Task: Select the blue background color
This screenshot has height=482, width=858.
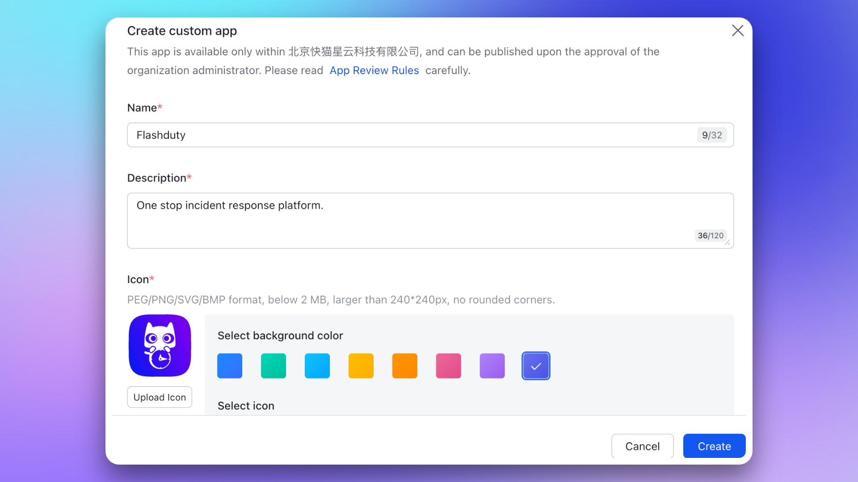Action: coord(230,366)
